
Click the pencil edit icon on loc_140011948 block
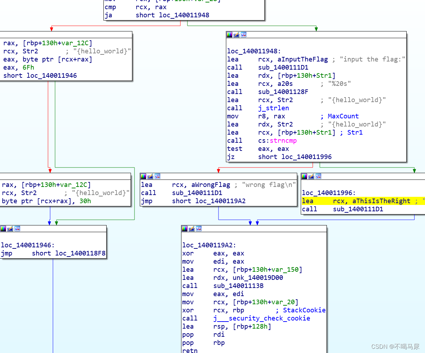[x=236, y=35]
